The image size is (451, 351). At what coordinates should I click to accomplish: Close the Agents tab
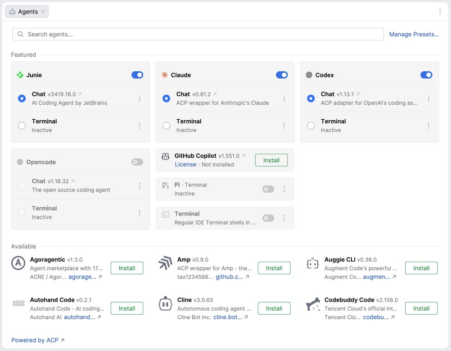click(43, 11)
